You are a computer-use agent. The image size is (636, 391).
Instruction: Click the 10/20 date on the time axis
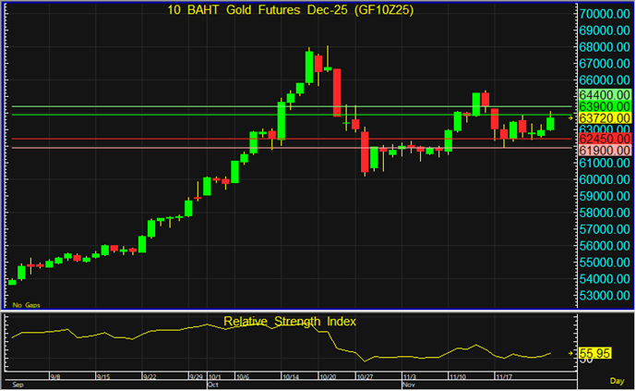327,377
